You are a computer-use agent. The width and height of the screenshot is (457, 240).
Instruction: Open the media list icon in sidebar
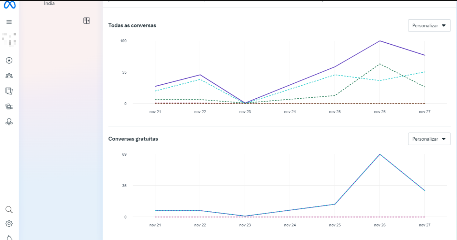tap(9, 107)
